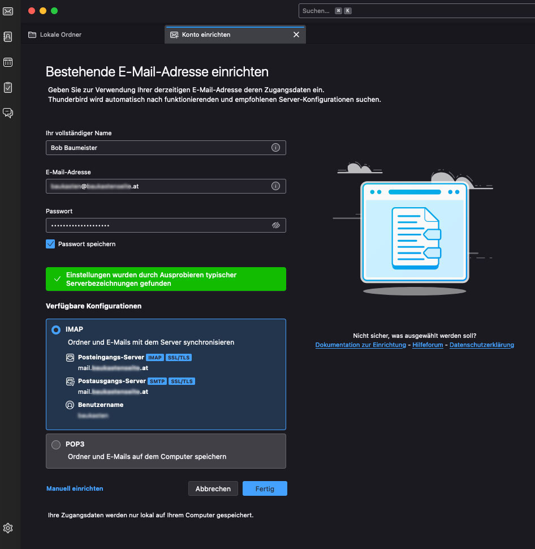Screen dimensions: 535x549
Task: Click the Postausgangs-Server outbox icon
Action: pos(70,381)
